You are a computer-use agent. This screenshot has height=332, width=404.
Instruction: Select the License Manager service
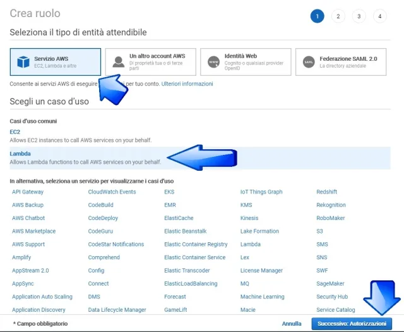(x=261, y=271)
